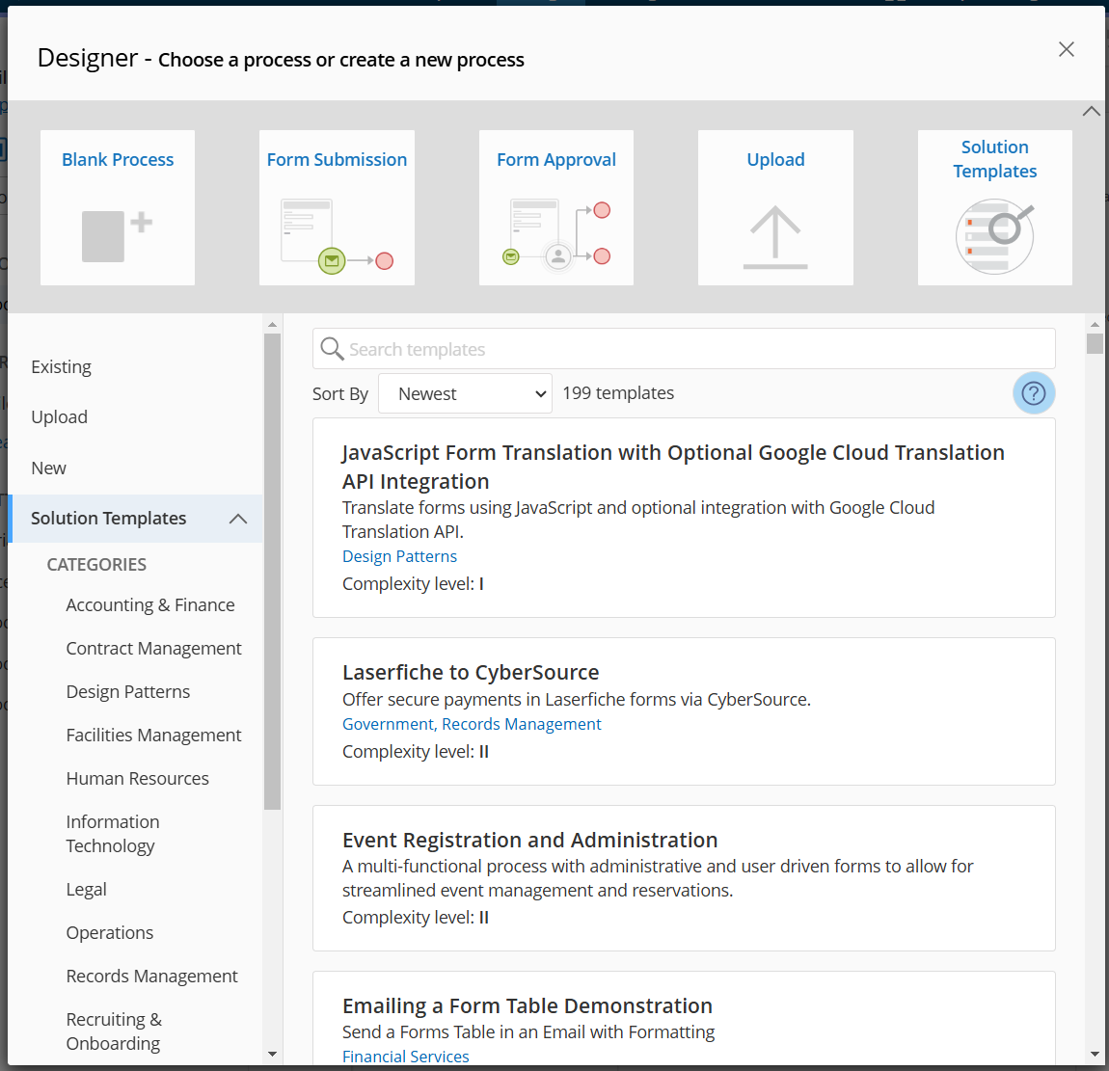Image resolution: width=1109 pixels, height=1071 pixels.
Task: Click the sidebar scrollbar down arrow
Action: (x=272, y=1055)
